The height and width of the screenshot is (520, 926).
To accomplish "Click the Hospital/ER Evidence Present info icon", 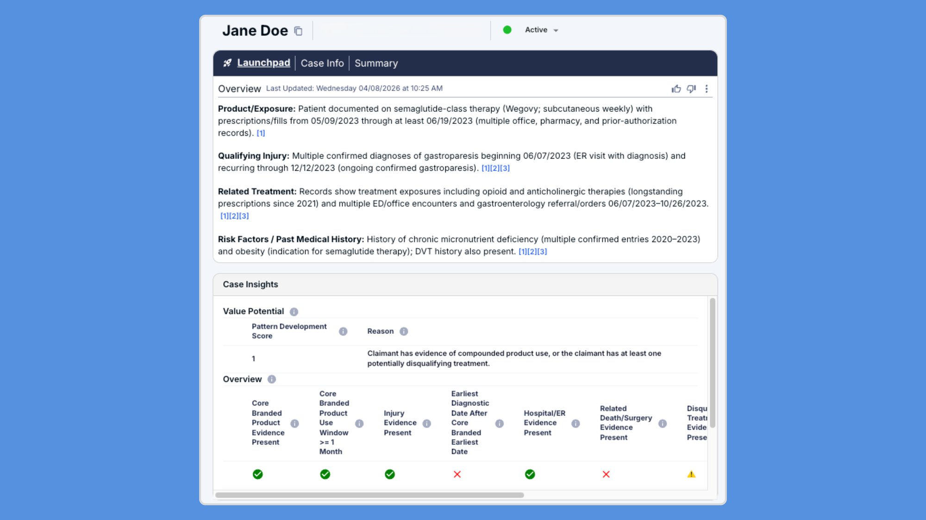I will (576, 423).
